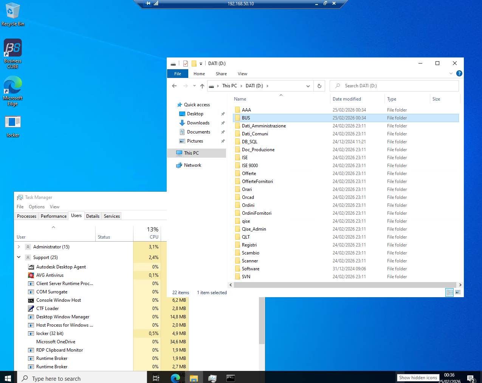Refresh the DATI (D:) folder view
This screenshot has width=482, height=383.
pyautogui.click(x=319, y=86)
